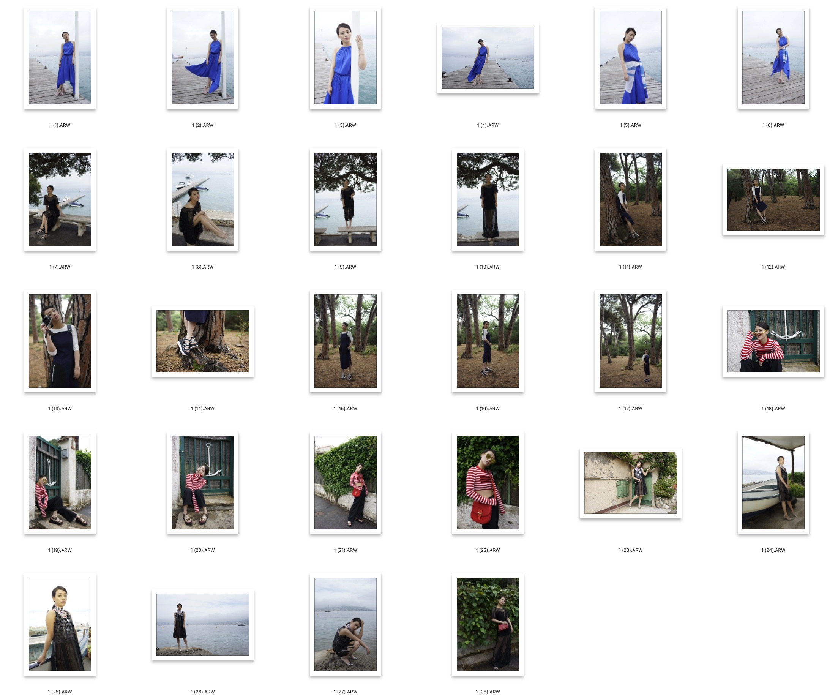Click thumbnail 1 (6).ARW blue dress
This screenshot has height=695, width=838.
click(x=773, y=58)
